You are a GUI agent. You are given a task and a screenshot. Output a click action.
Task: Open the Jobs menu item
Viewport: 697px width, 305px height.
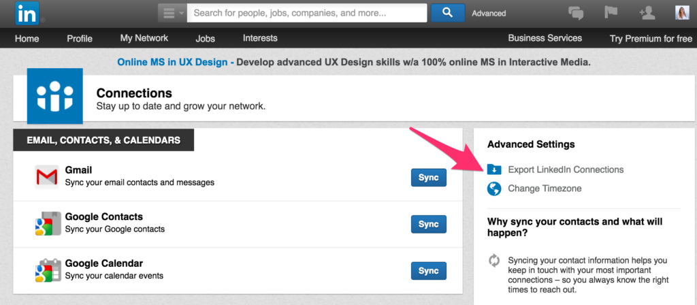[x=206, y=39]
